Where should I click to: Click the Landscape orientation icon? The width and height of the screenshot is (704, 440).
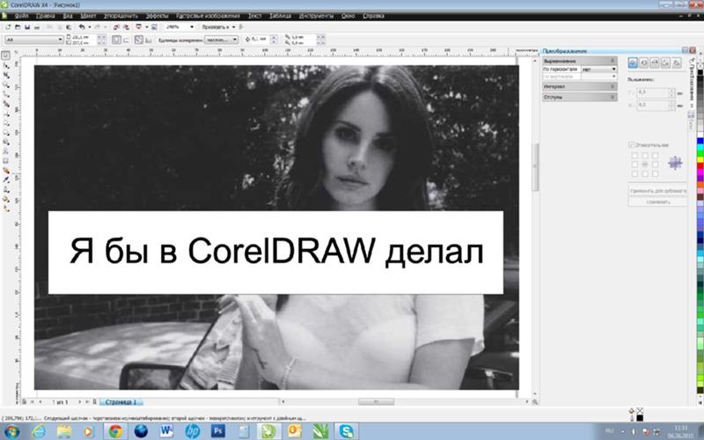click(x=127, y=40)
